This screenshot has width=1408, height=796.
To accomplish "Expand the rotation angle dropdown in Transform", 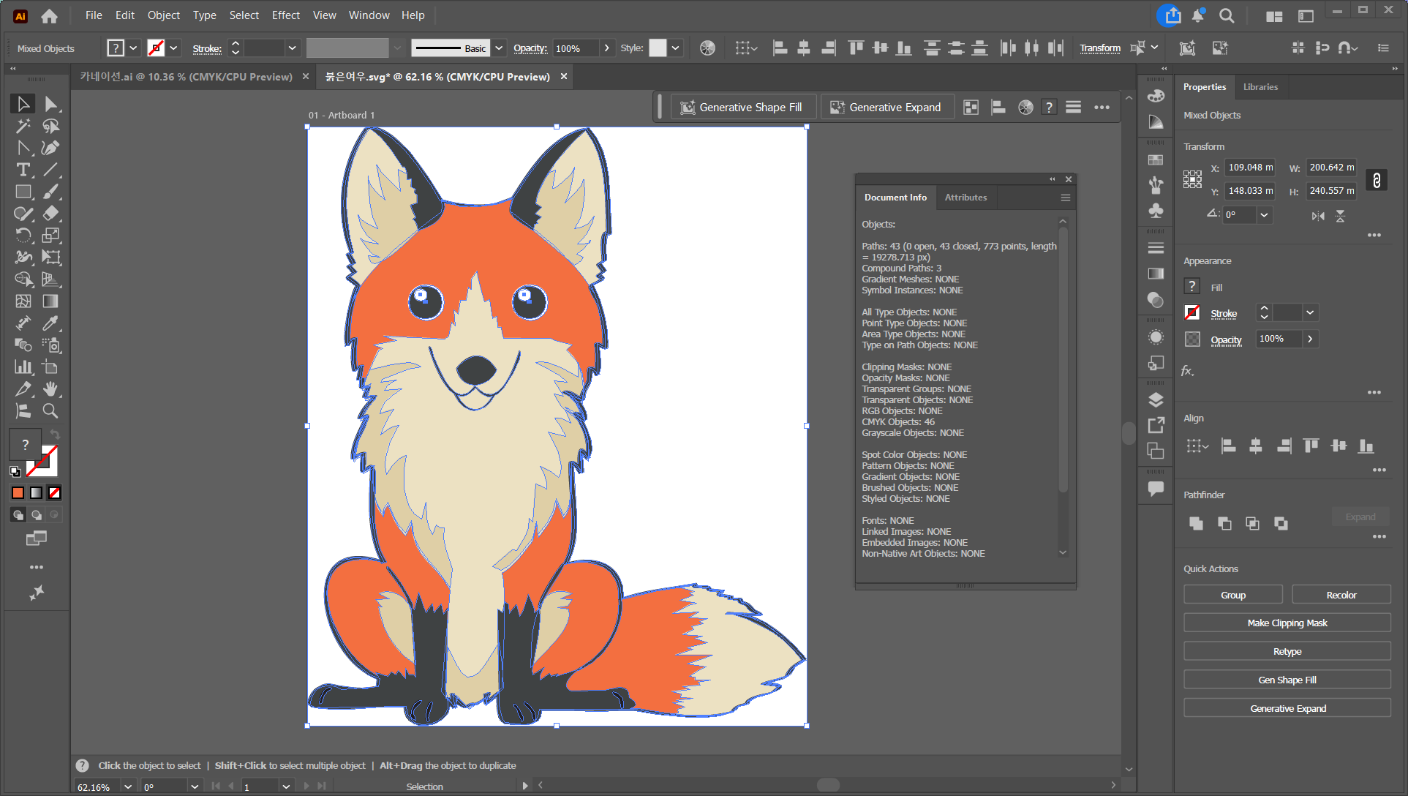I will point(1264,215).
